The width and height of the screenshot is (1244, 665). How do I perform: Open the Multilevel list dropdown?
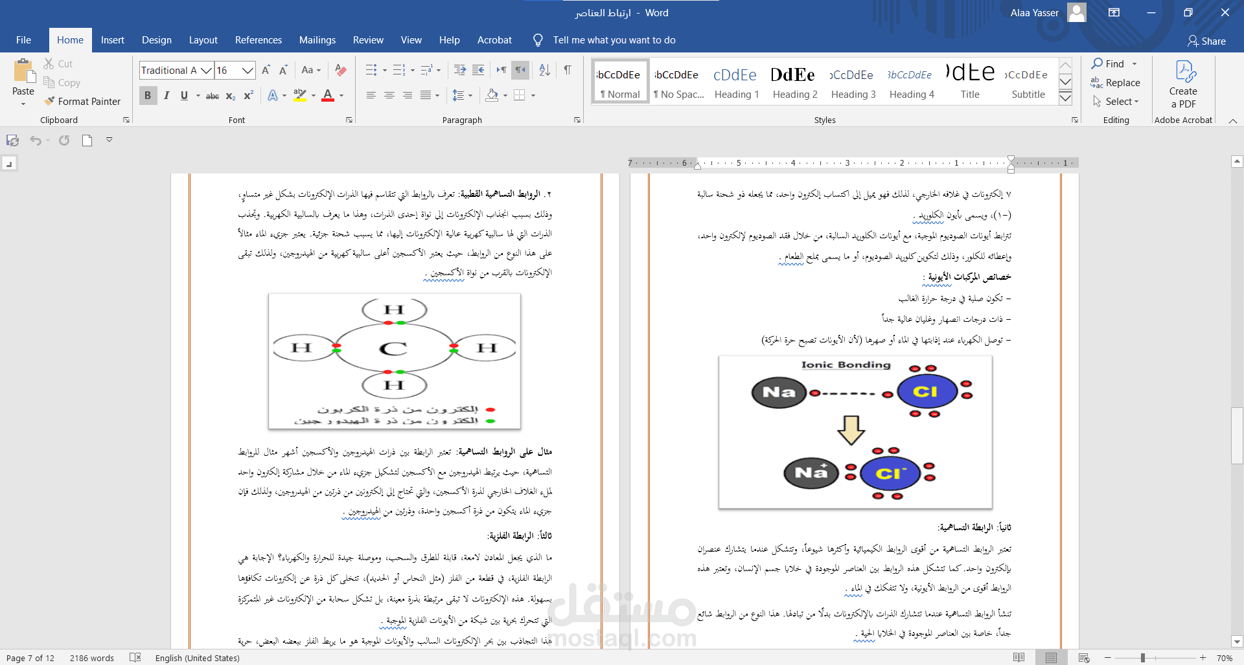(x=439, y=71)
